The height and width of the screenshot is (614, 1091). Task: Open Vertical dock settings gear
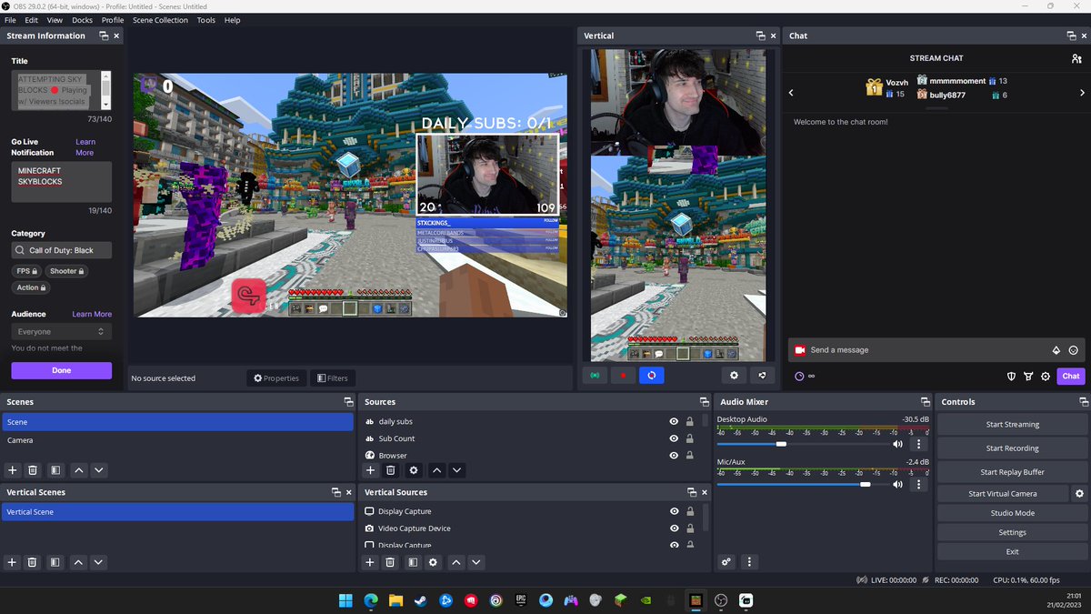[x=735, y=375]
